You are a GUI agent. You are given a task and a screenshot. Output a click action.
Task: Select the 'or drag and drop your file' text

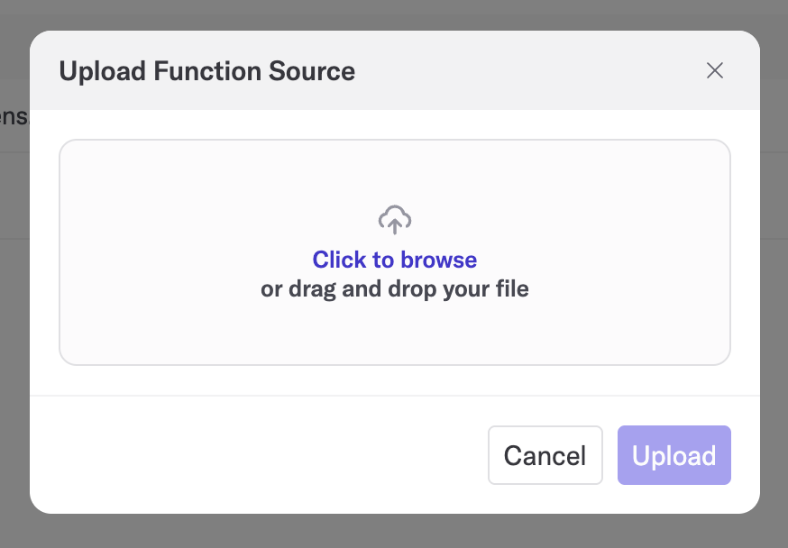395,288
